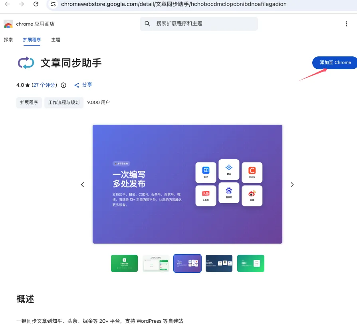Image resolution: width=357 pixels, height=324 pixels.
Task: Go back using the browser back arrow
Action: coord(7,4)
